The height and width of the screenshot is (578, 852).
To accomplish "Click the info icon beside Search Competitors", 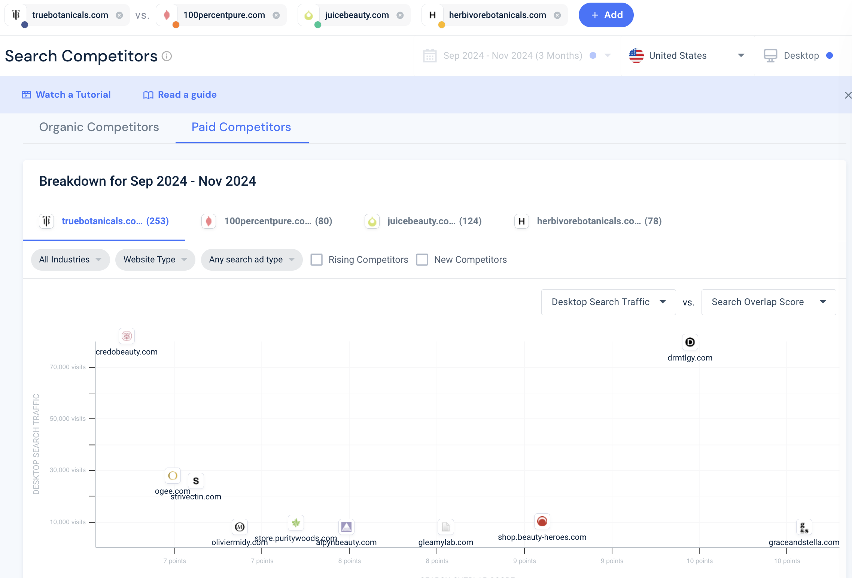I will click(167, 56).
